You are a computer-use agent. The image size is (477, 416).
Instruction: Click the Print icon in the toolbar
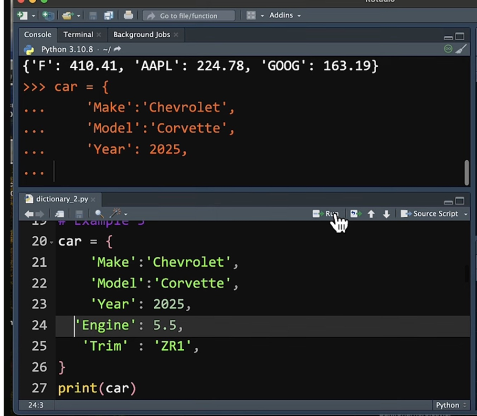[x=129, y=16]
